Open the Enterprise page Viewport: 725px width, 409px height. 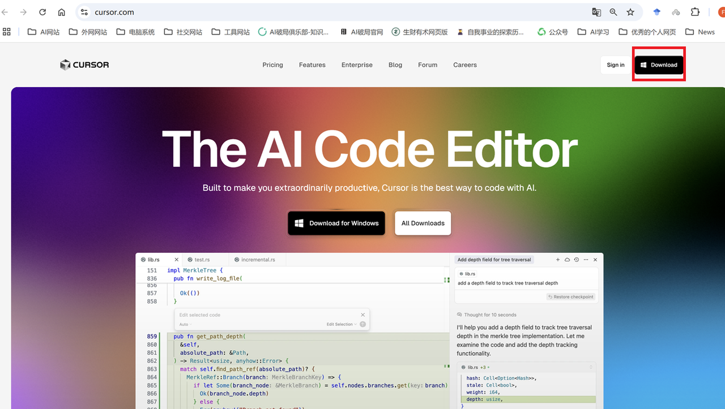click(357, 65)
